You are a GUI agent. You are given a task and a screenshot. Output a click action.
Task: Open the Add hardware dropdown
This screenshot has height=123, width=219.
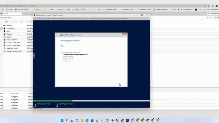click(7, 22)
